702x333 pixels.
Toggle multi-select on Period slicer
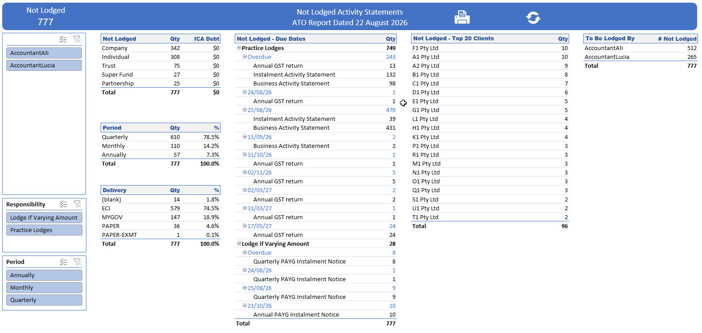point(64,262)
